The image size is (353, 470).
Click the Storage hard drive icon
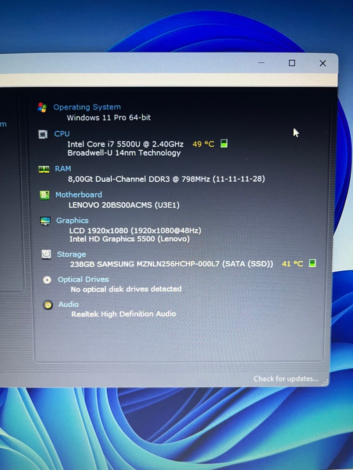[x=46, y=254]
